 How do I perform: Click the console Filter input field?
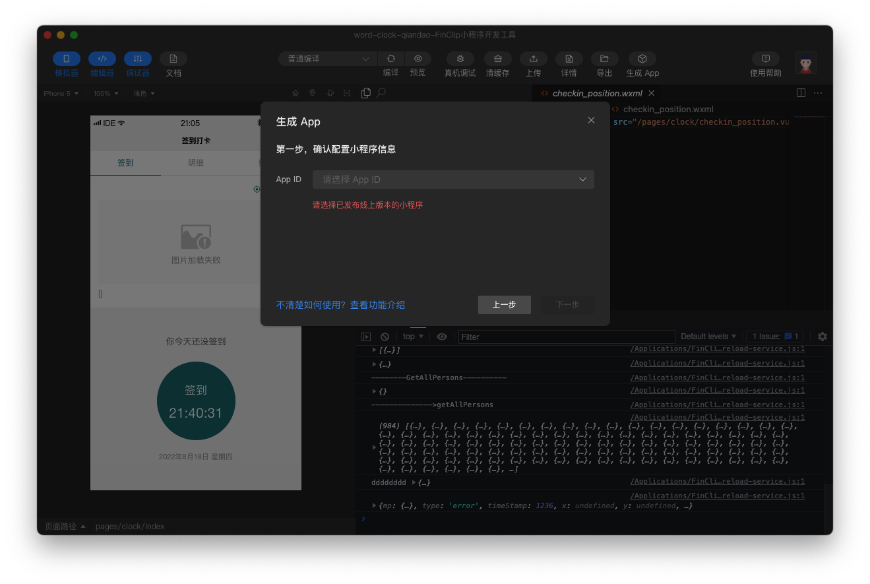[x=566, y=337]
